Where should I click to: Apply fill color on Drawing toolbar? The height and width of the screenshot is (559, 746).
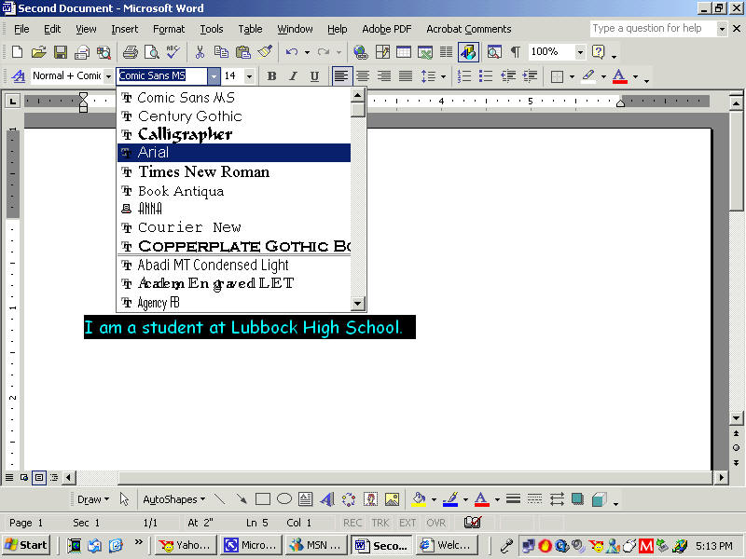pos(419,499)
